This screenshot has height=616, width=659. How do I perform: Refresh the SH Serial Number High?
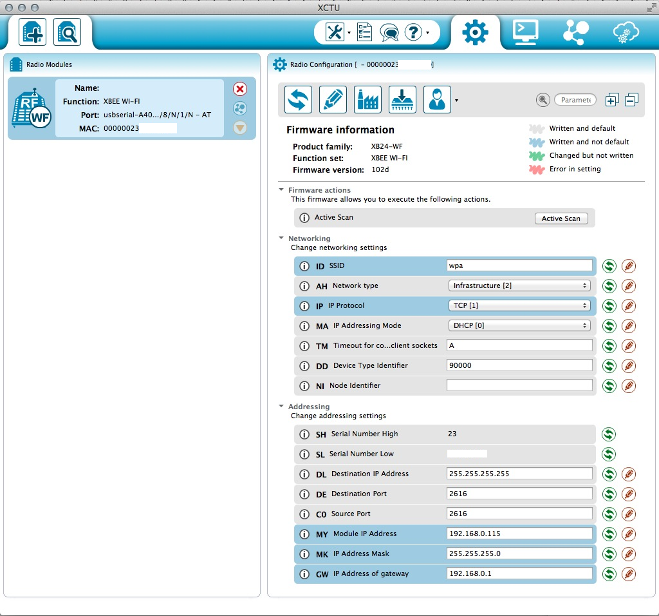tap(609, 434)
